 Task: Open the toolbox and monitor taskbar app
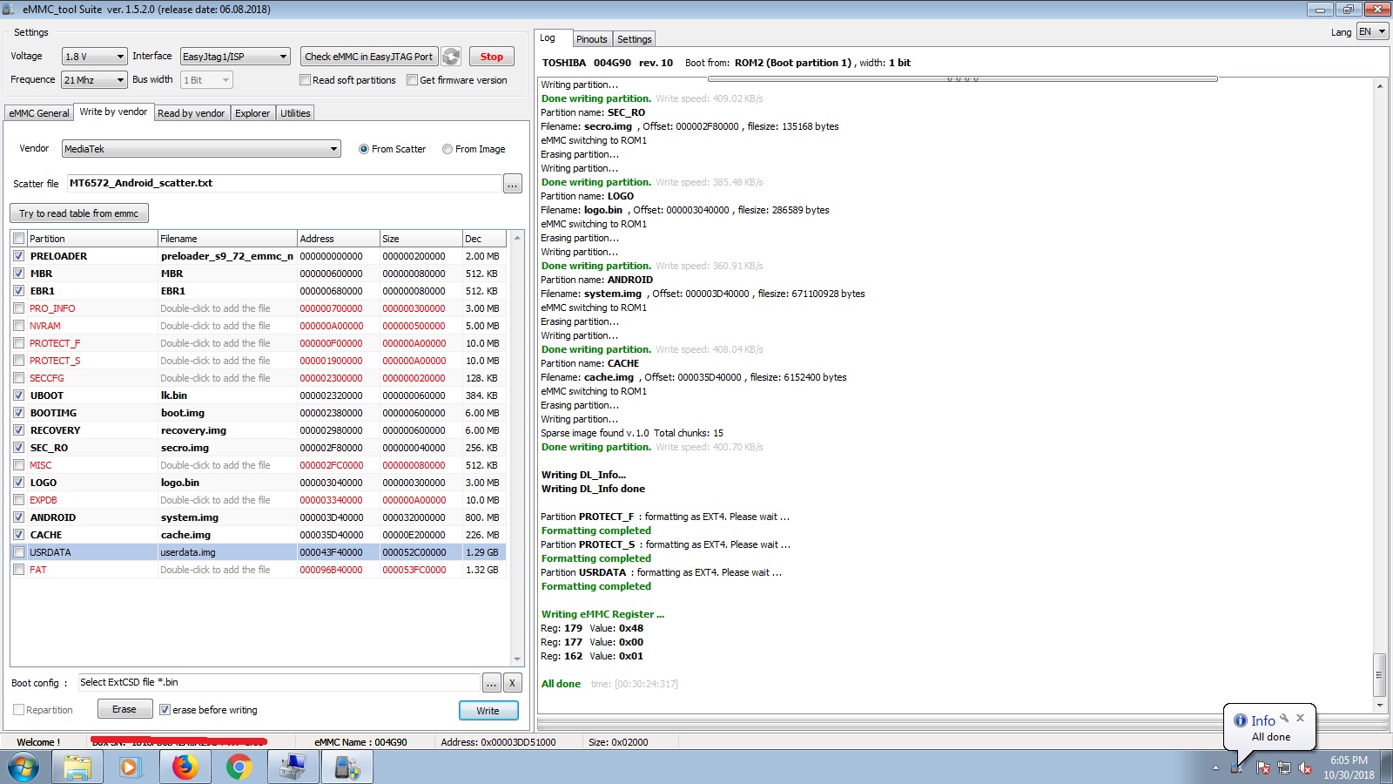point(293,767)
